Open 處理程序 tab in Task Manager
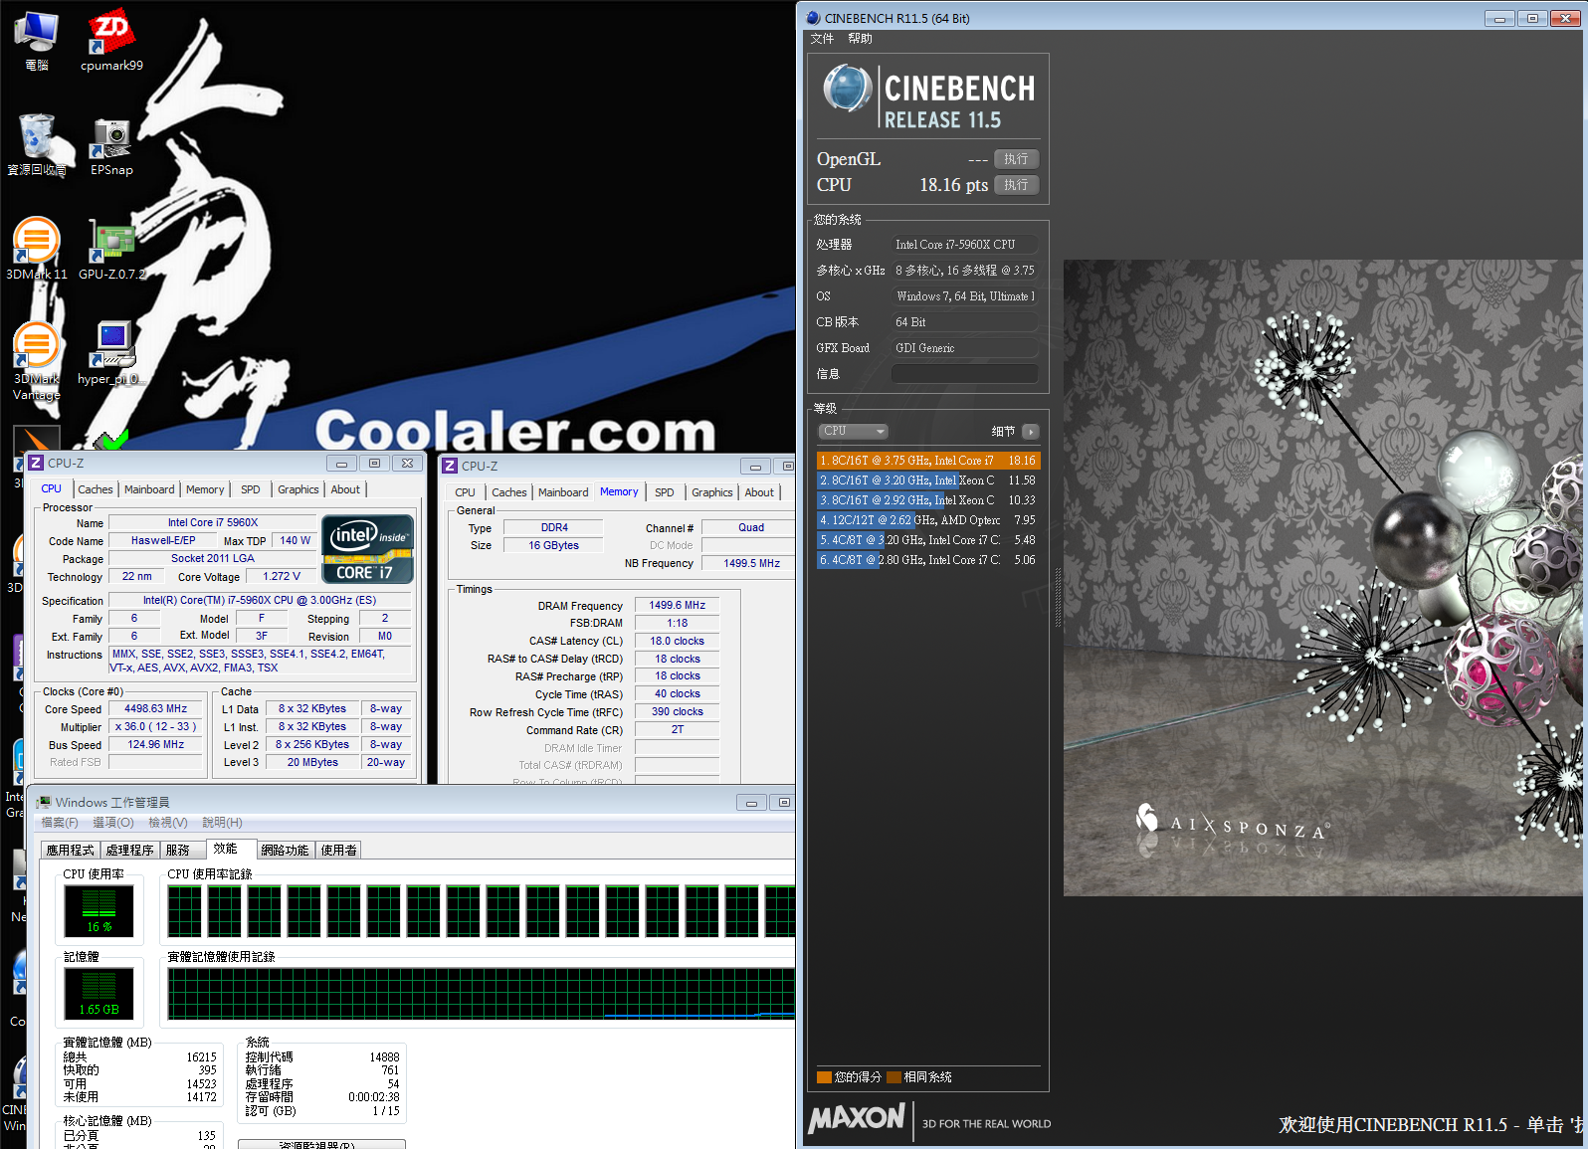This screenshot has height=1149, width=1588. click(x=129, y=851)
